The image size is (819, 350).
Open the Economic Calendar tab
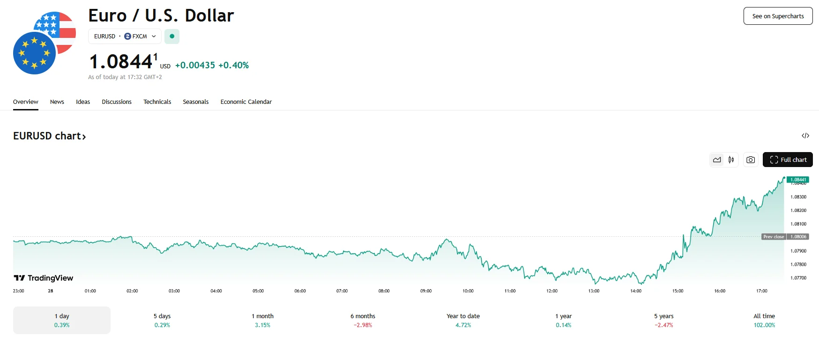246,102
